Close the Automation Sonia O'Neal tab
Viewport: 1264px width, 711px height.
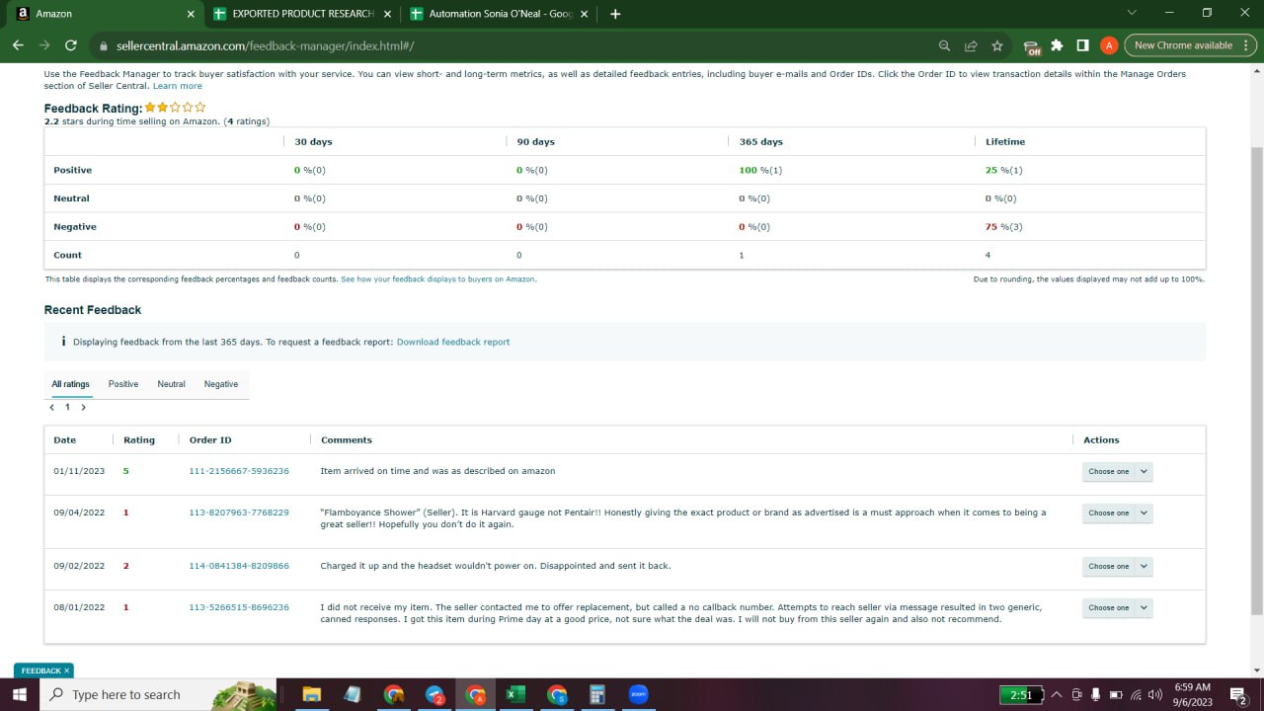(x=585, y=14)
